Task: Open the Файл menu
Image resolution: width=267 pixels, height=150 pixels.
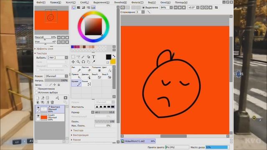Action: pyautogui.click(x=41, y=2)
